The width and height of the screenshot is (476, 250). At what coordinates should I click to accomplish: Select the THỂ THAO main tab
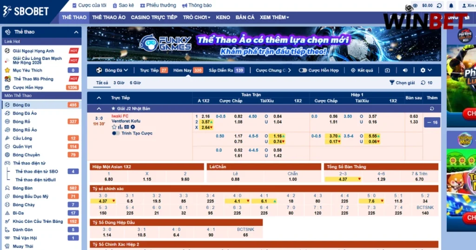pos(74,17)
